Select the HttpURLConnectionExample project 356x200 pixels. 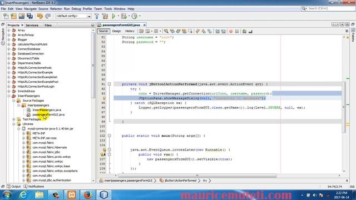pyautogui.click(x=35, y=72)
